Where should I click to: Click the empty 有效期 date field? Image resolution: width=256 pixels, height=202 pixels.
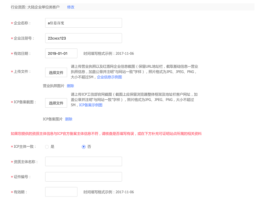[61, 192]
